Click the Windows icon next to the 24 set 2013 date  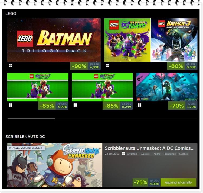click(123, 154)
